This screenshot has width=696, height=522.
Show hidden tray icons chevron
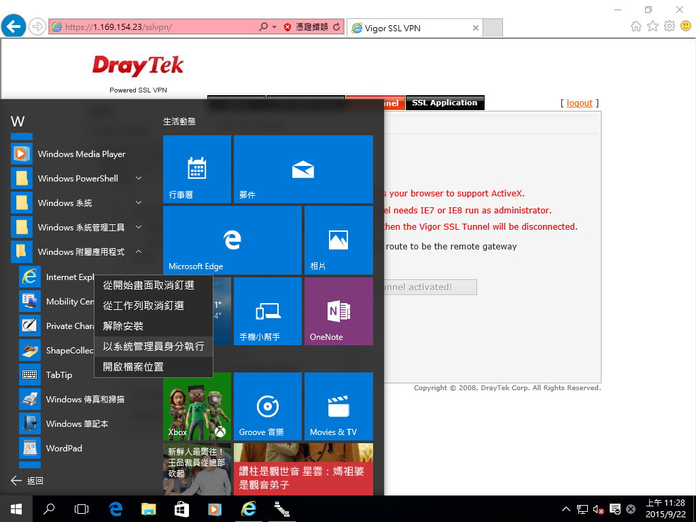(x=566, y=509)
